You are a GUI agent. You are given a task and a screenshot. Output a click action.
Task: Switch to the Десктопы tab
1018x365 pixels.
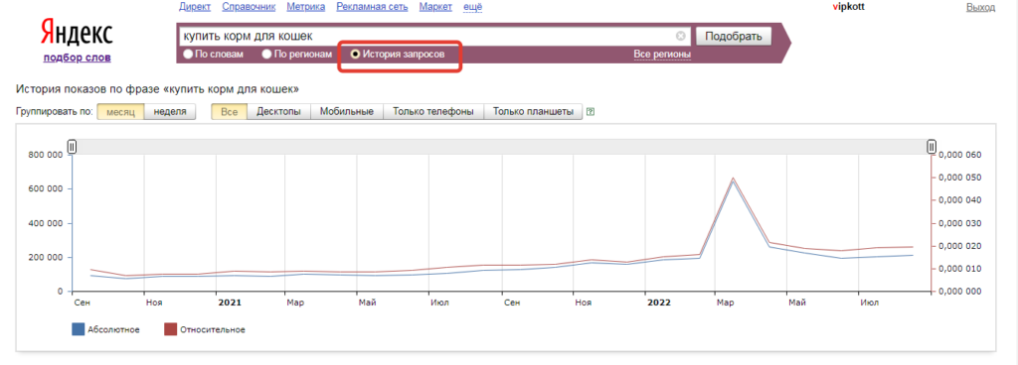(278, 112)
